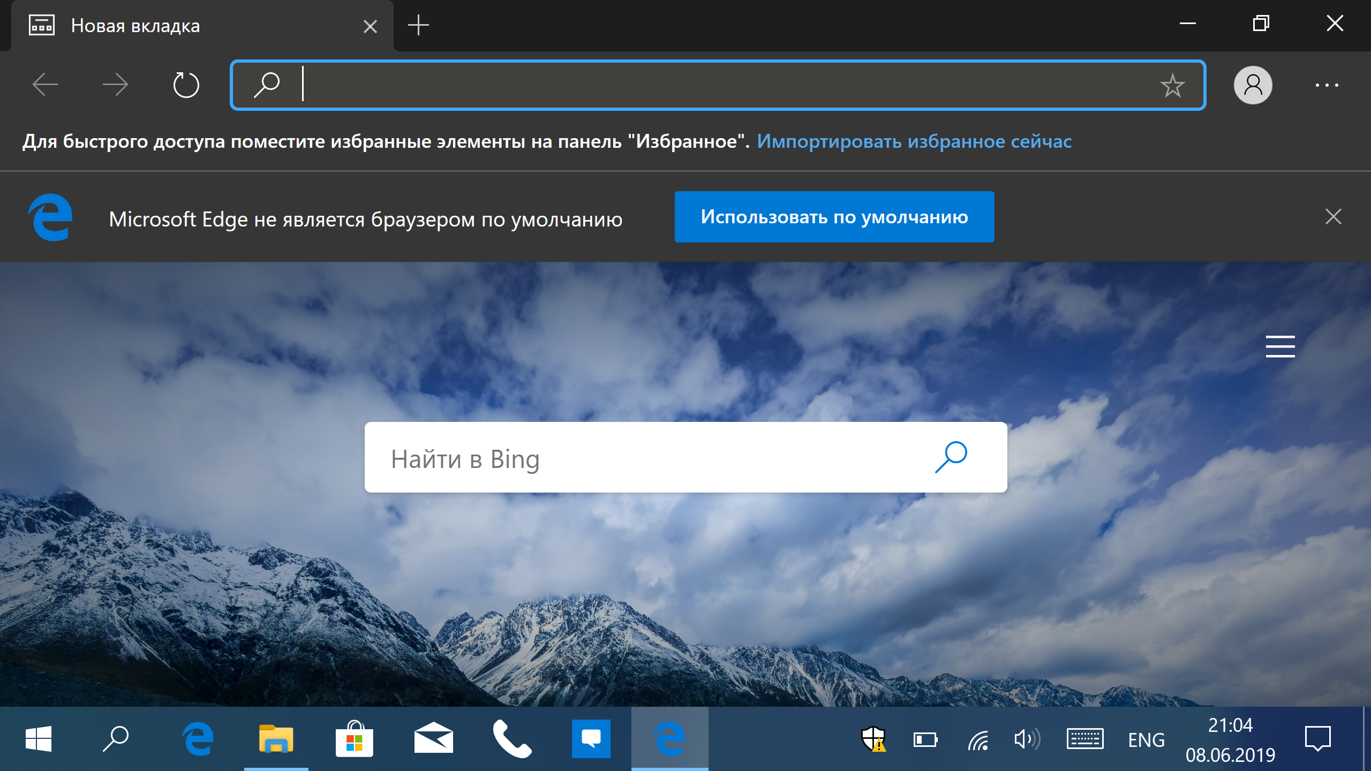Close the Новая вкладка tab

pos(370,26)
